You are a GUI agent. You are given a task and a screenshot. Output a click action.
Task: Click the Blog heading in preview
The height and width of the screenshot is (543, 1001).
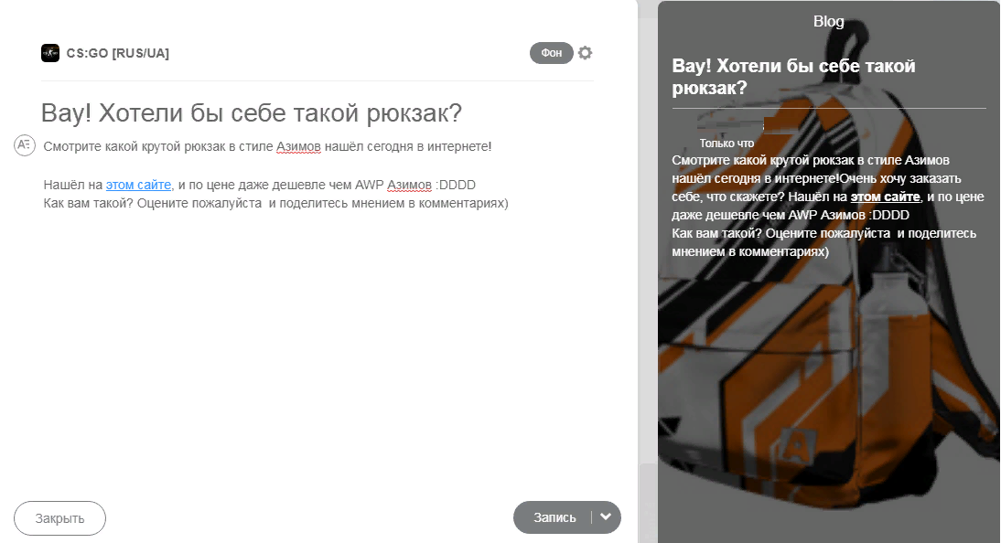click(829, 22)
